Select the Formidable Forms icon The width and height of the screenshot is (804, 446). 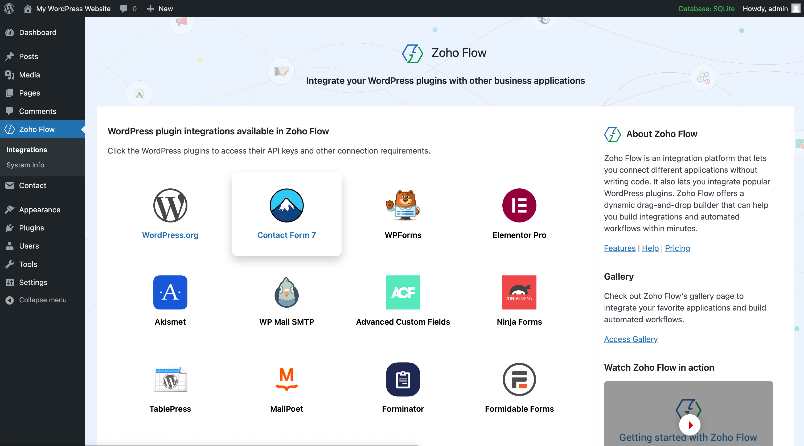pyautogui.click(x=519, y=379)
